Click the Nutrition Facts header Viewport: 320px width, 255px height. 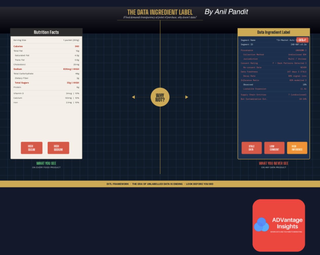click(46, 32)
